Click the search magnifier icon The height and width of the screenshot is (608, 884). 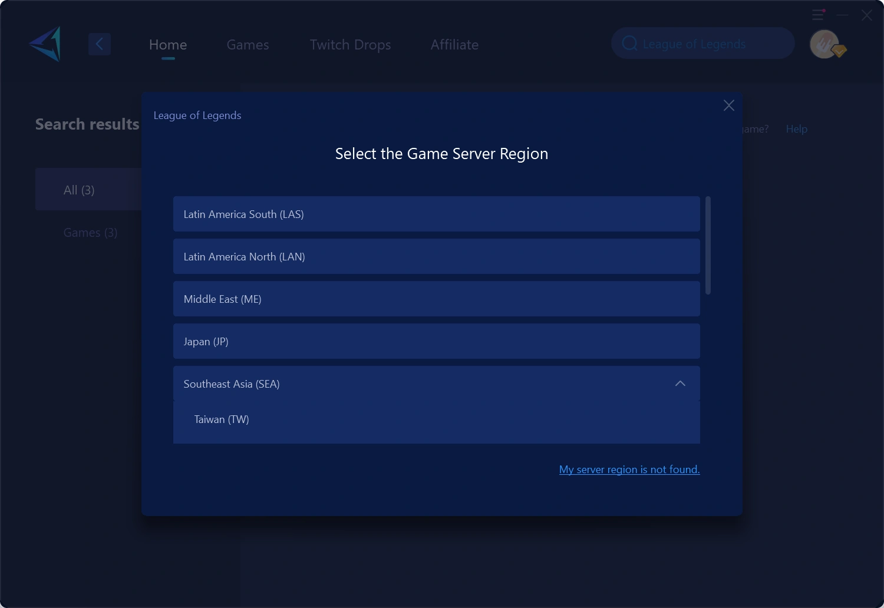coord(629,43)
